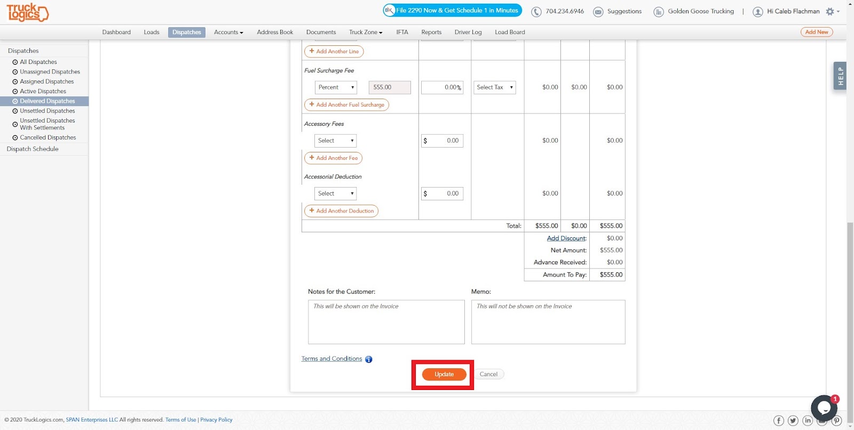Click the phone icon beside 704.234.6946
This screenshot has width=854, height=430.
coord(536,12)
